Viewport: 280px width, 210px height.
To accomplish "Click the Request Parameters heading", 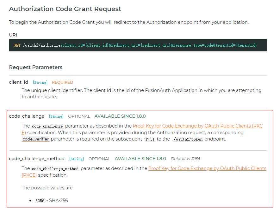I will tap(35, 67).
